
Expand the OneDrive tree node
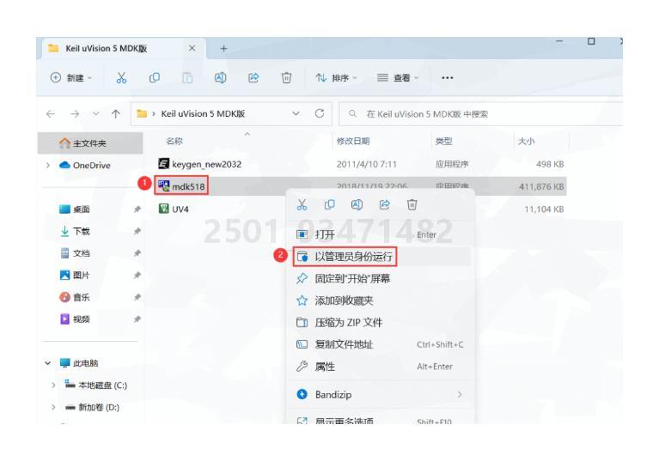(x=48, y=166)
